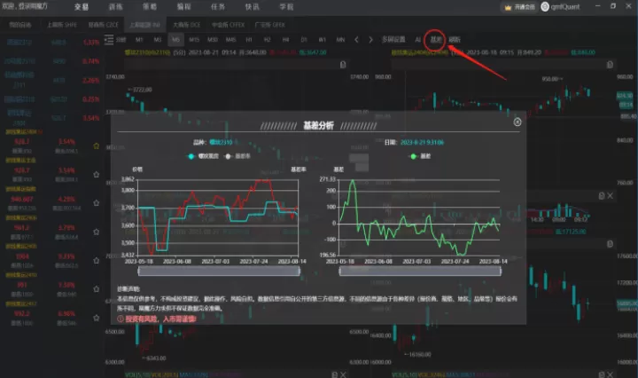638x378 pixels.
Task: Go to previous period with left chevron
Action: tap(357, 40)
